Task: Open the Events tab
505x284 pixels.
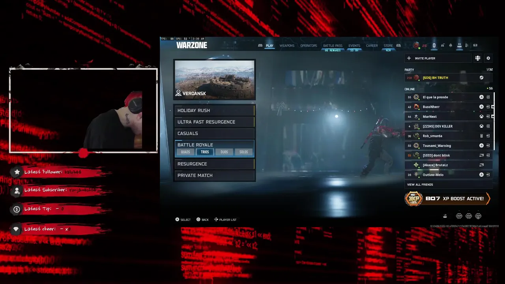Action: [x=354, y=46]
